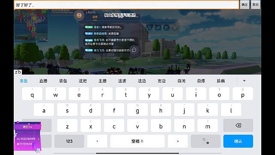Tap the n key
275x155 pixels.
184,125
